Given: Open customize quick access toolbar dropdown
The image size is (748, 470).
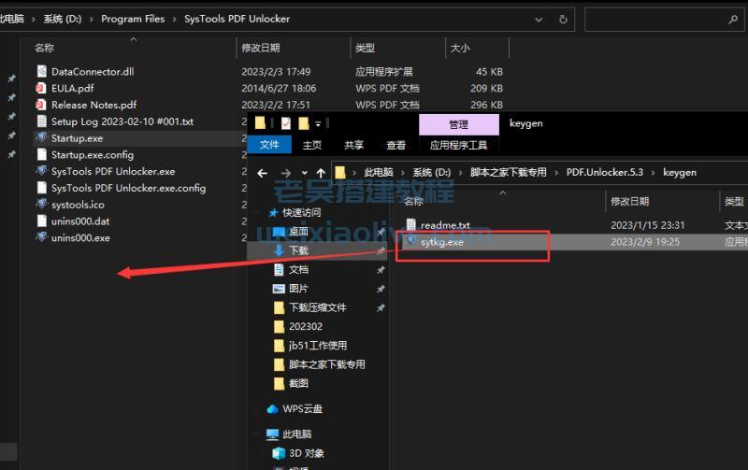Looking at the screenshot, I should [x=318, y=124].
